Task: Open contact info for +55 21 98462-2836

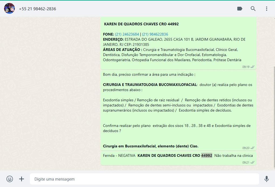Action: [x=37, y=9]
